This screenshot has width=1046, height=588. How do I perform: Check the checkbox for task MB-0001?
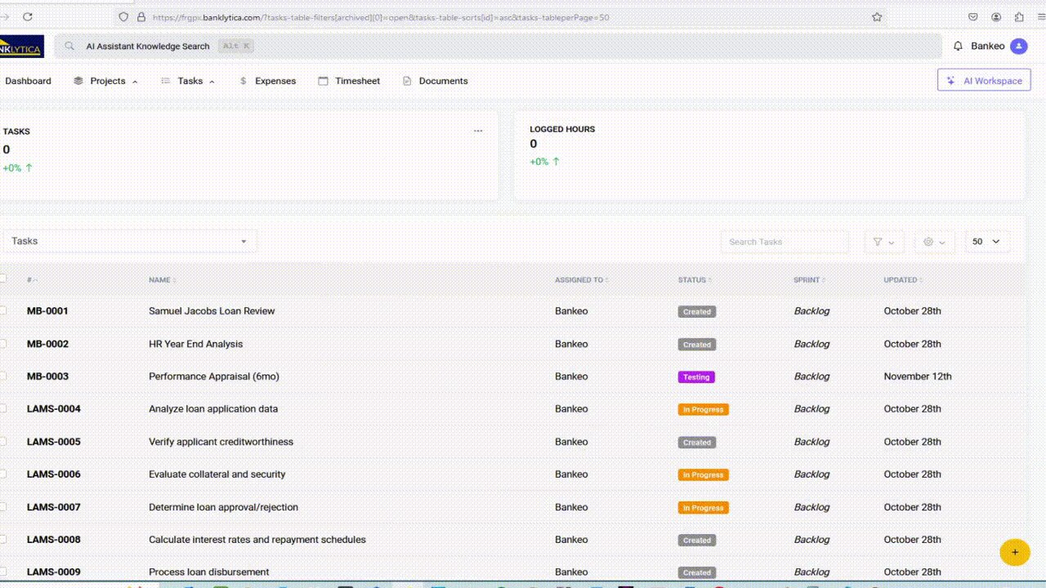(3, 311)
